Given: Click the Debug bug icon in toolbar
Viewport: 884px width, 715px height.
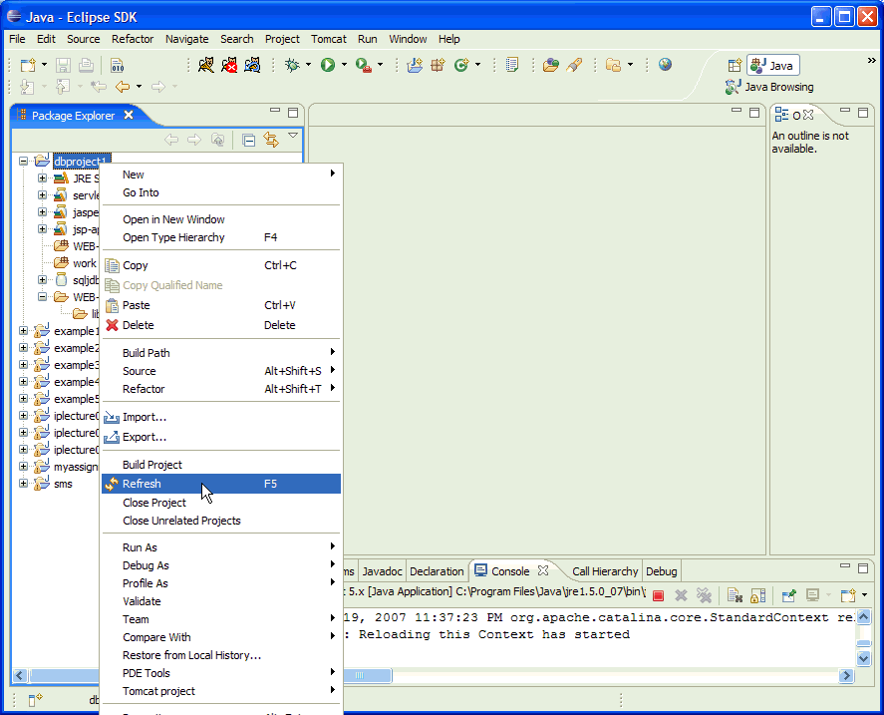Looking at the screenshot, I should click(293, 65).
